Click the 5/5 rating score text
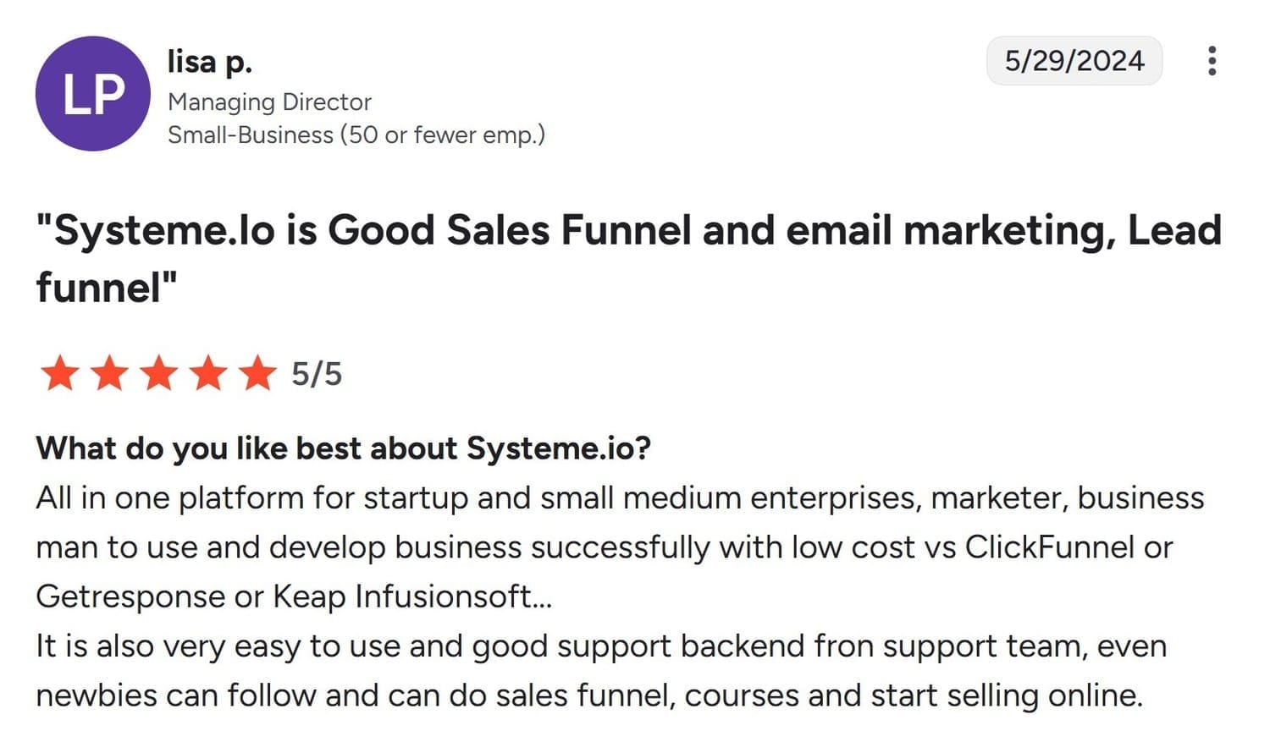 coord(317,374)
